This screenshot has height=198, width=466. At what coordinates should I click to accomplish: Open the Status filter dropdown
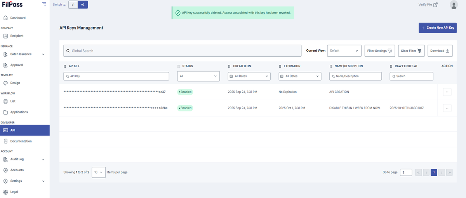pos(198,76)
